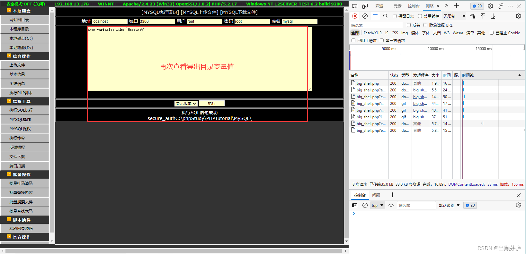Open network conditions wifi icon
The image size is (526, 254).
473,16
